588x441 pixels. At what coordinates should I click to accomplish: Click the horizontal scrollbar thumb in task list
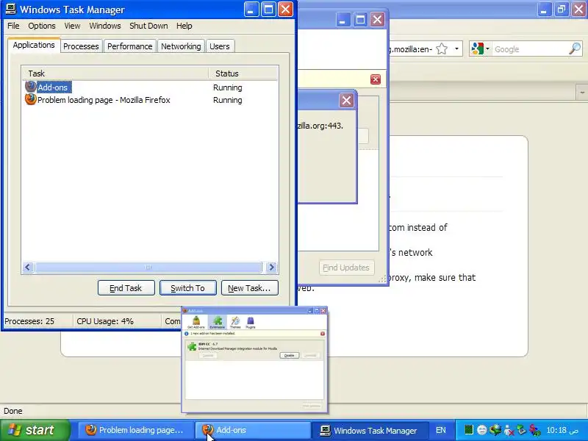(x=148, y=267)
